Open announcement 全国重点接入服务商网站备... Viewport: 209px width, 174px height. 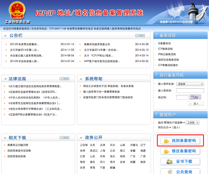coord(27,56)
